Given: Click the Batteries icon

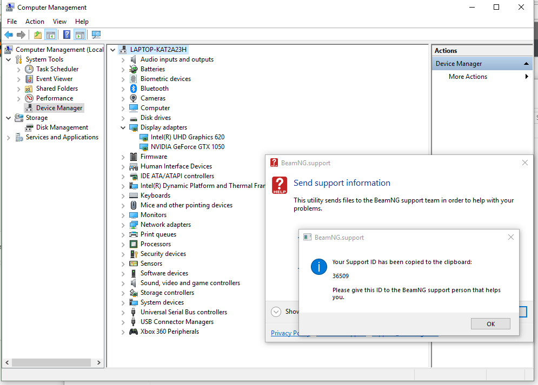Looking at the screenshot, I should pos(134,69).
